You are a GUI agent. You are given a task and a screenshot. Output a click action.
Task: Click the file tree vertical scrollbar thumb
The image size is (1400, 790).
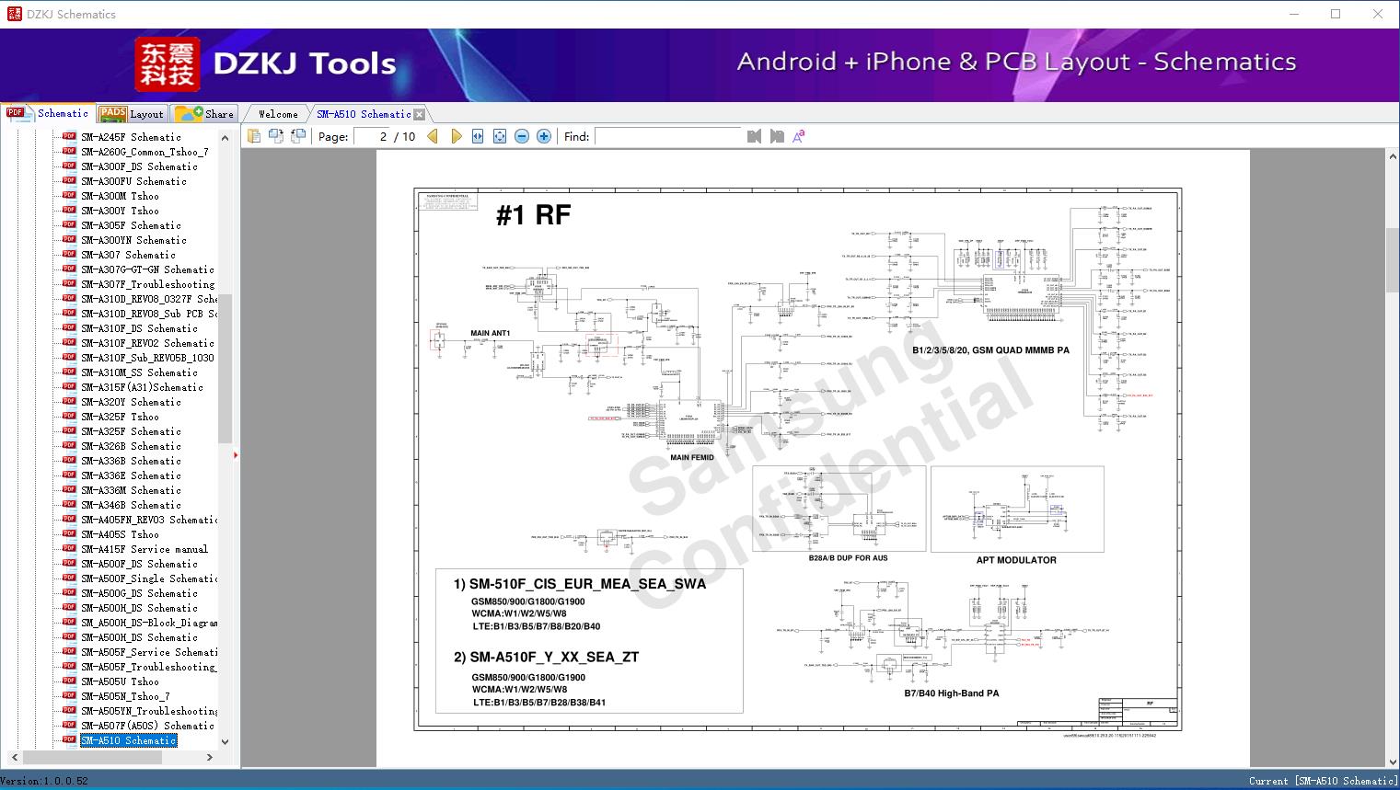point(225,368)
